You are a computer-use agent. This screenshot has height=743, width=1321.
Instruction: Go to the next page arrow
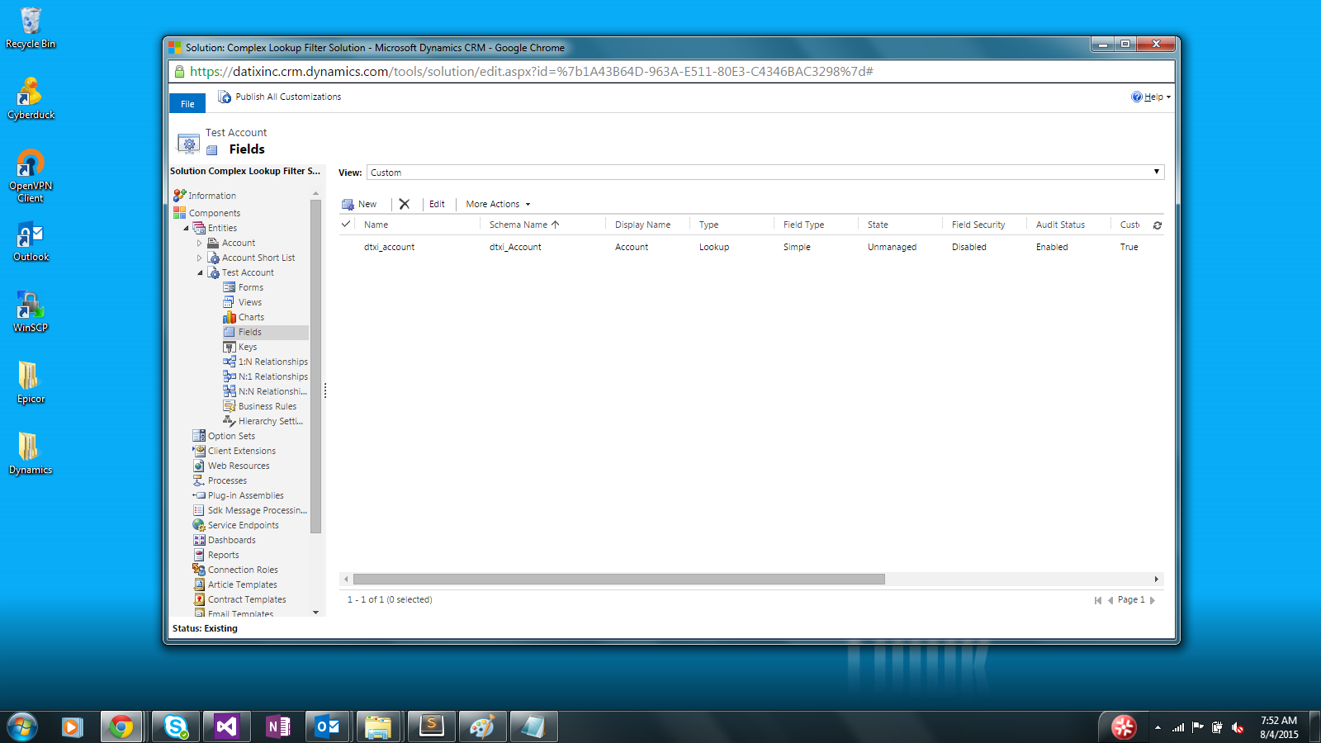click(1153, 600)
